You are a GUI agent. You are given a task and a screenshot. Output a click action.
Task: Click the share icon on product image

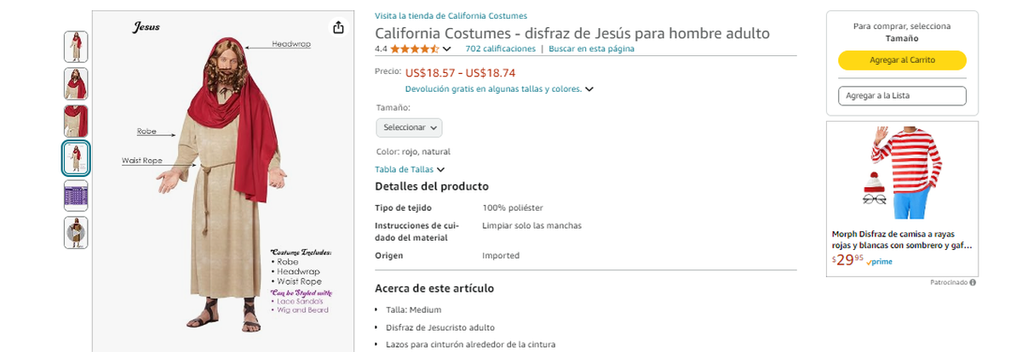[x=338, y=27]
